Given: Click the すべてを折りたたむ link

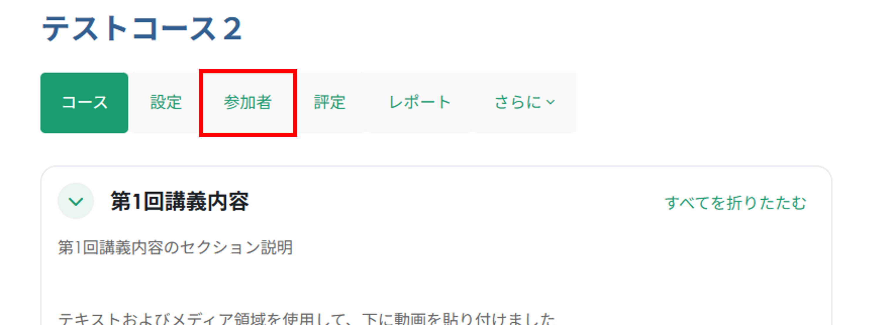Looking at the screenshot, I should (736, 203).
